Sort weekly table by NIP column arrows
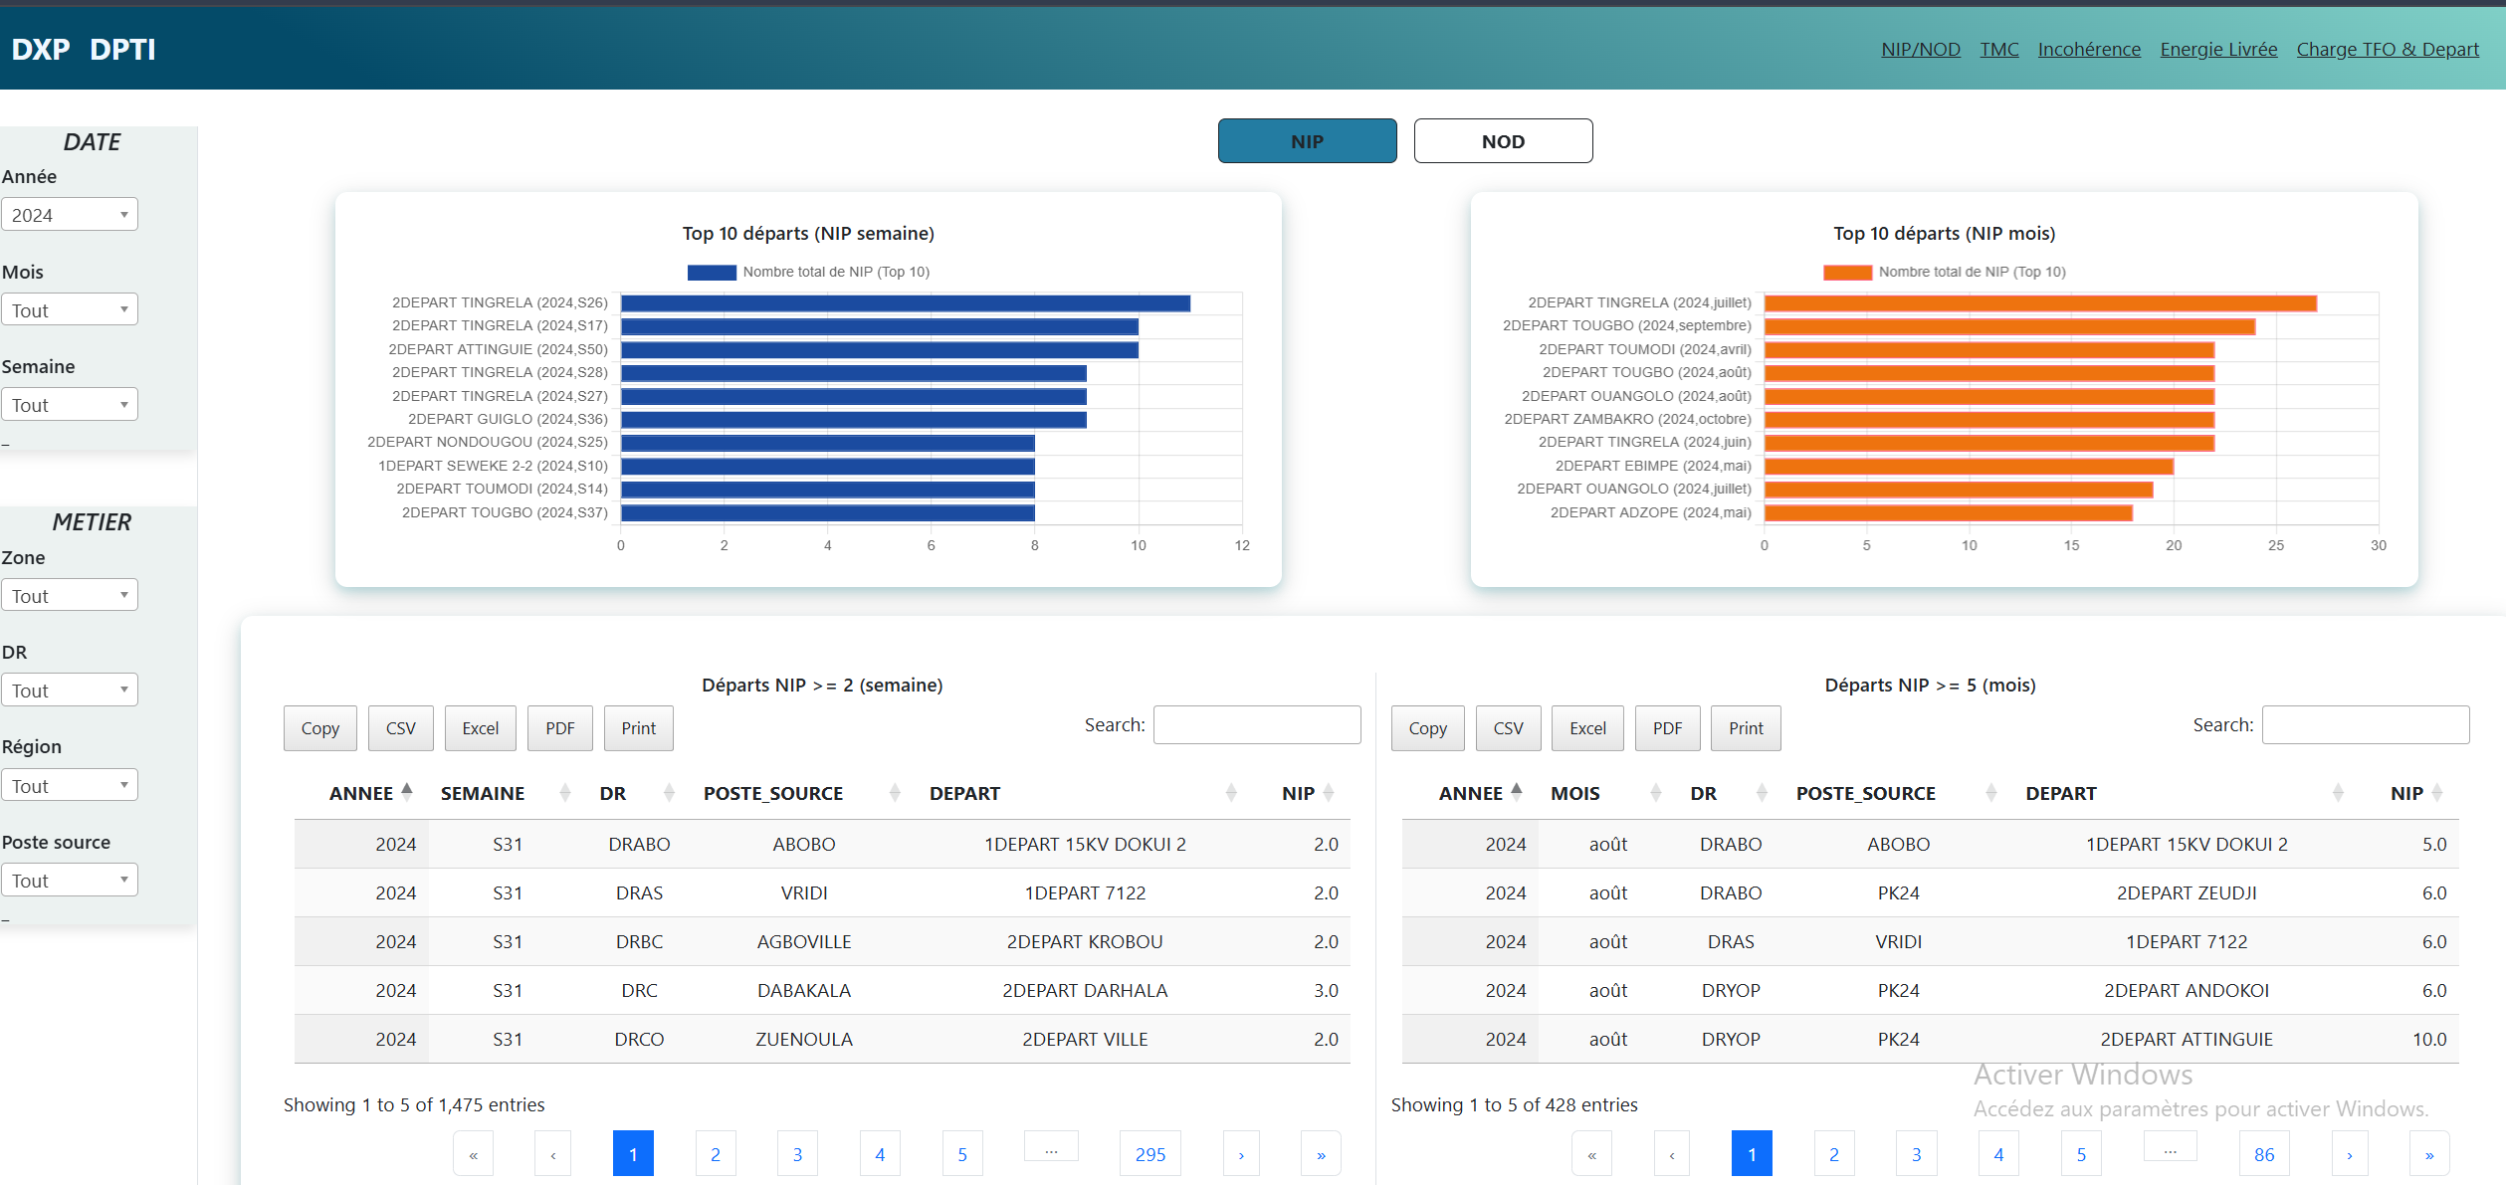2506x1185 pixels. click(1328, 793)
